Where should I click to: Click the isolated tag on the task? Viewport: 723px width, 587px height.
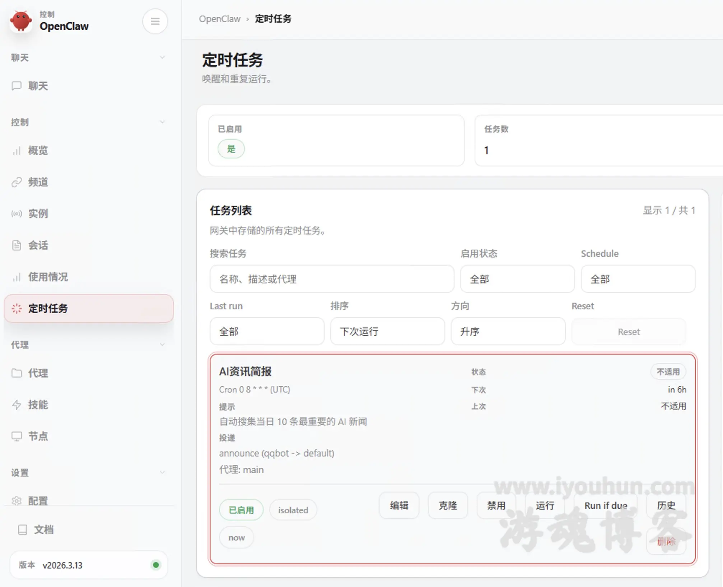coord(293,510)
